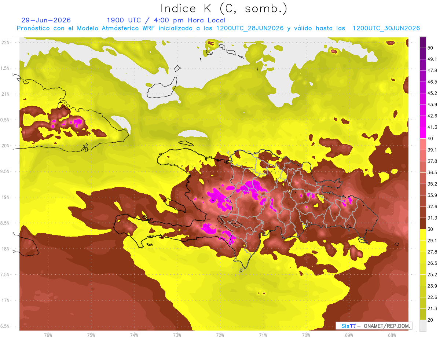Image resolution: width=440 pixels, height=340 pixels.
Task: Click the dark brown swatch between 30 and 31.3
Action: click(x=423, y=223)
